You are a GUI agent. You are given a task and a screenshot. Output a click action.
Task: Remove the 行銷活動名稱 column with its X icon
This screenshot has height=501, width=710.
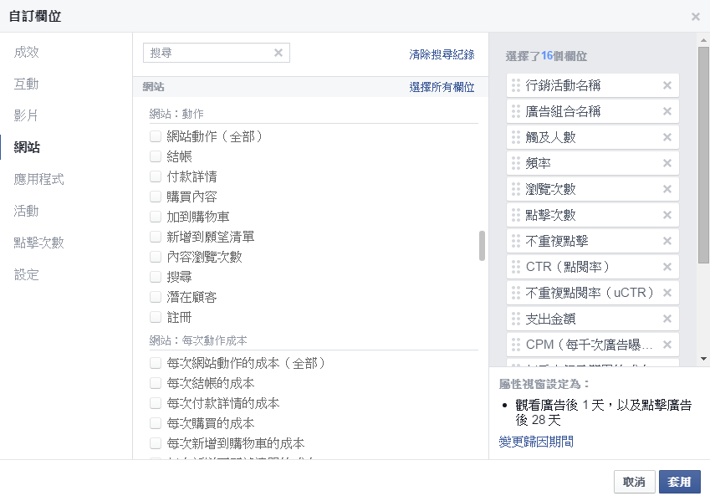[x=667, y=85]
